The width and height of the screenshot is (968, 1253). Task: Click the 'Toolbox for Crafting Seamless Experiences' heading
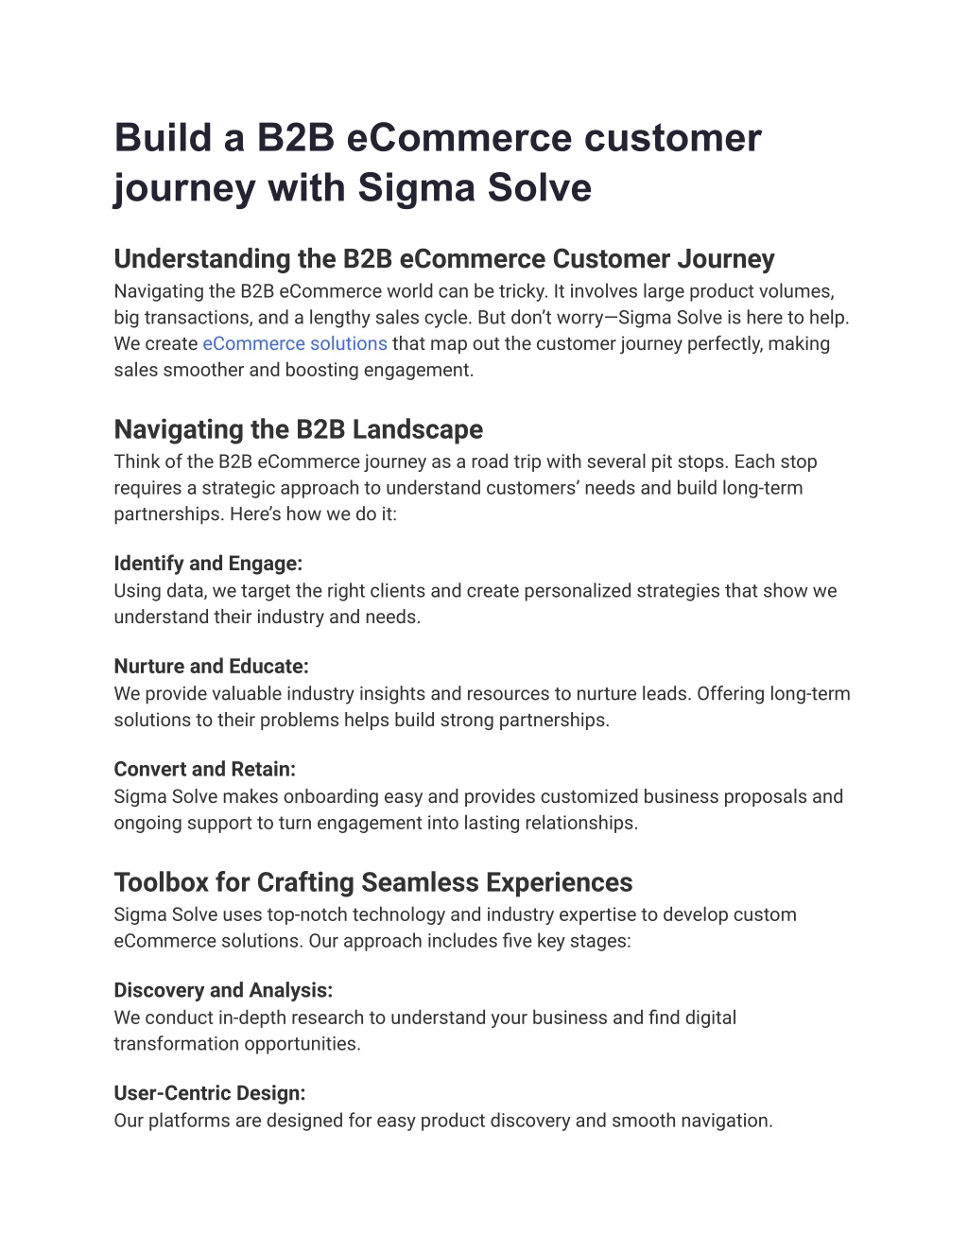(373, 882)
